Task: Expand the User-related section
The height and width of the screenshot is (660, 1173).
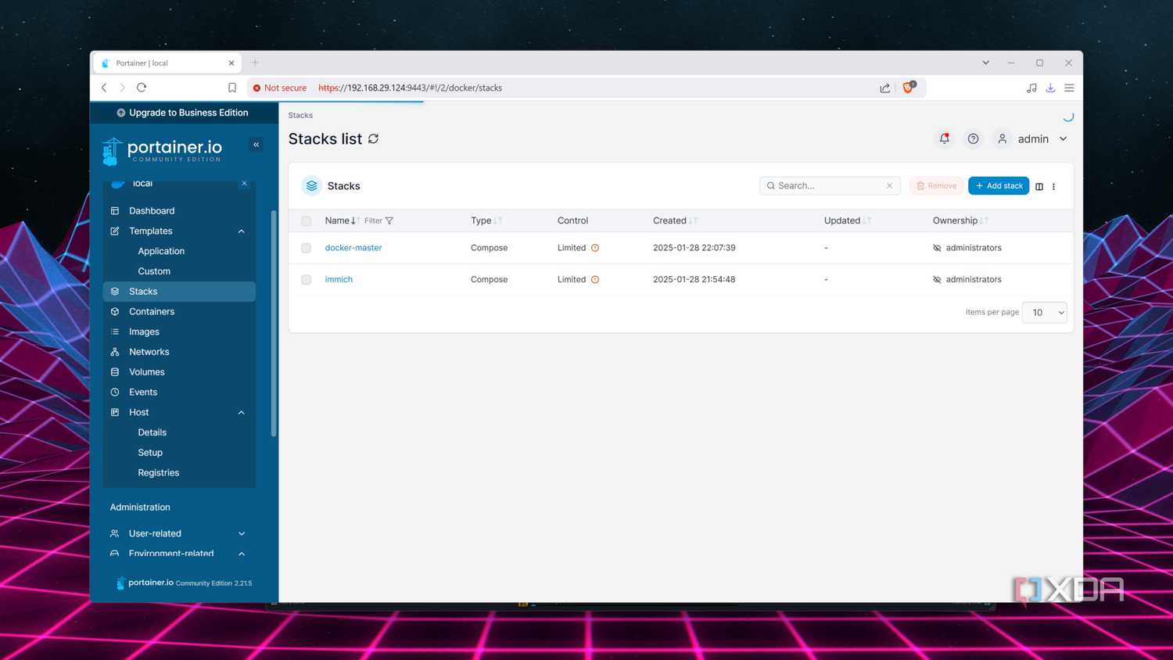Action: (x=241, y=533)
